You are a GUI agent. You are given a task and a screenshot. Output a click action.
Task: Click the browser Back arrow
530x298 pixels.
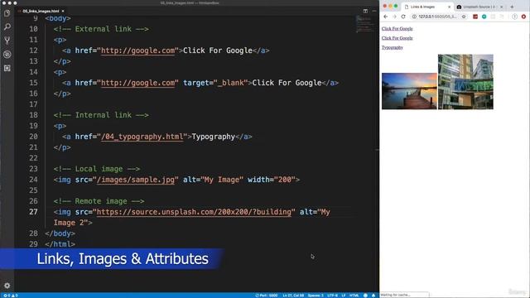(x=385, y=17)
